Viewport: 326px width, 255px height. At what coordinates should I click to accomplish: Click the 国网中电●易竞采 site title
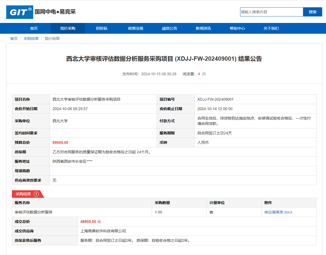click(x=55, y=12)
